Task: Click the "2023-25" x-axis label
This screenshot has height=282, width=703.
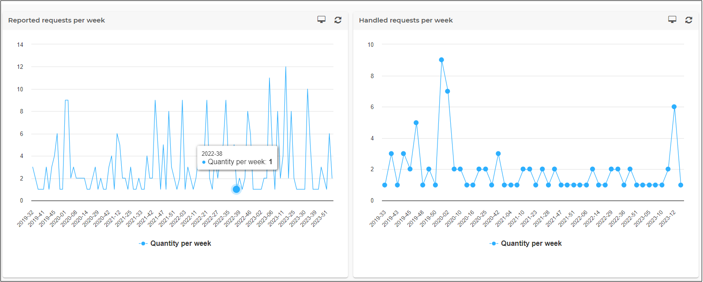Action: click(287, 218)
